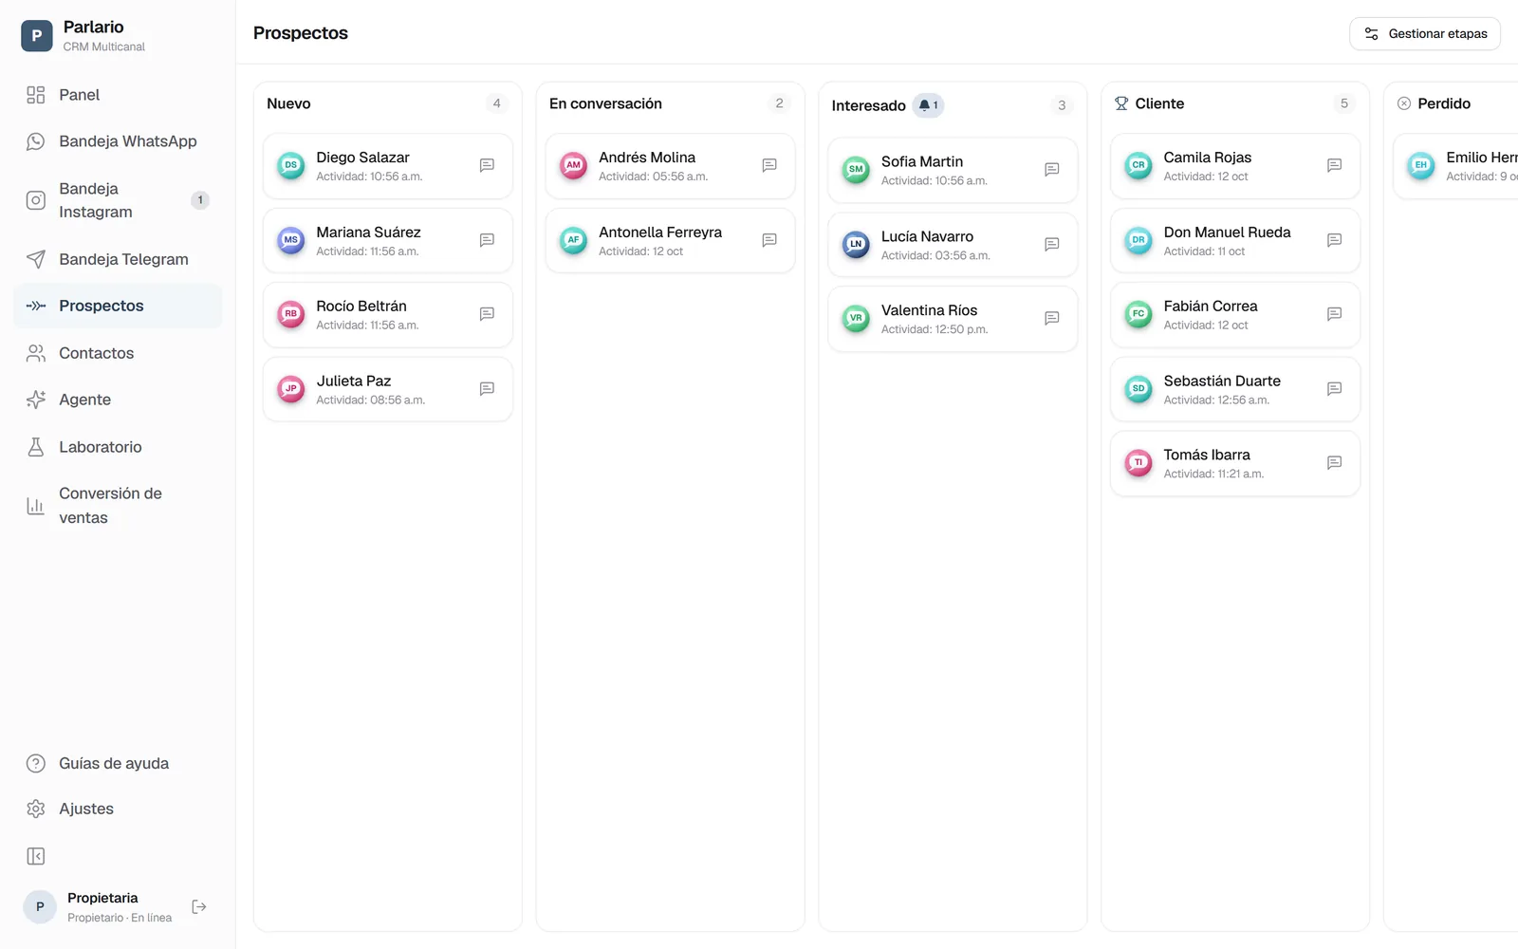Screen dimensions: 1518x949
Task: Open Conversión de ventas report
Action: click(118, 506)
